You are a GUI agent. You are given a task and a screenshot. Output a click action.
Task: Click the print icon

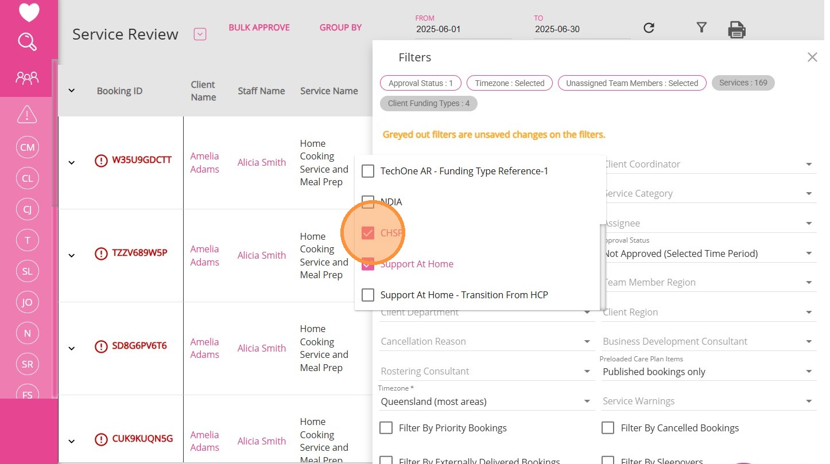736,29
